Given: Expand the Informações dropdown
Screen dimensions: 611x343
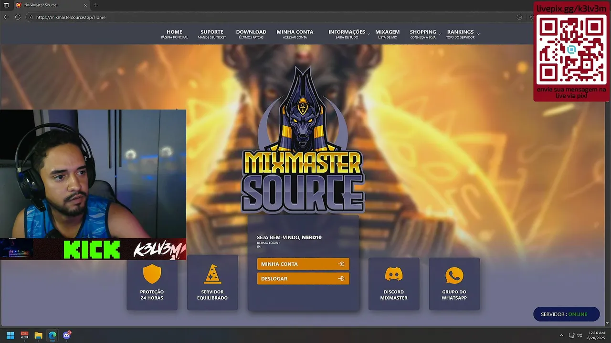Looking at the screenshot, I should (x=348, y=34).
